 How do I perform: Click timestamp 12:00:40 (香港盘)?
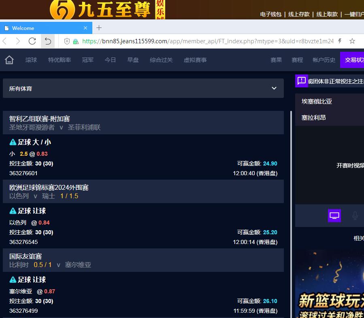click(x=255, y=173)
